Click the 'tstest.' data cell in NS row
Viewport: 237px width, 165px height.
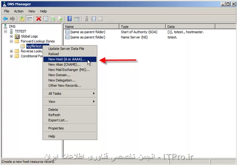(172, 37)
